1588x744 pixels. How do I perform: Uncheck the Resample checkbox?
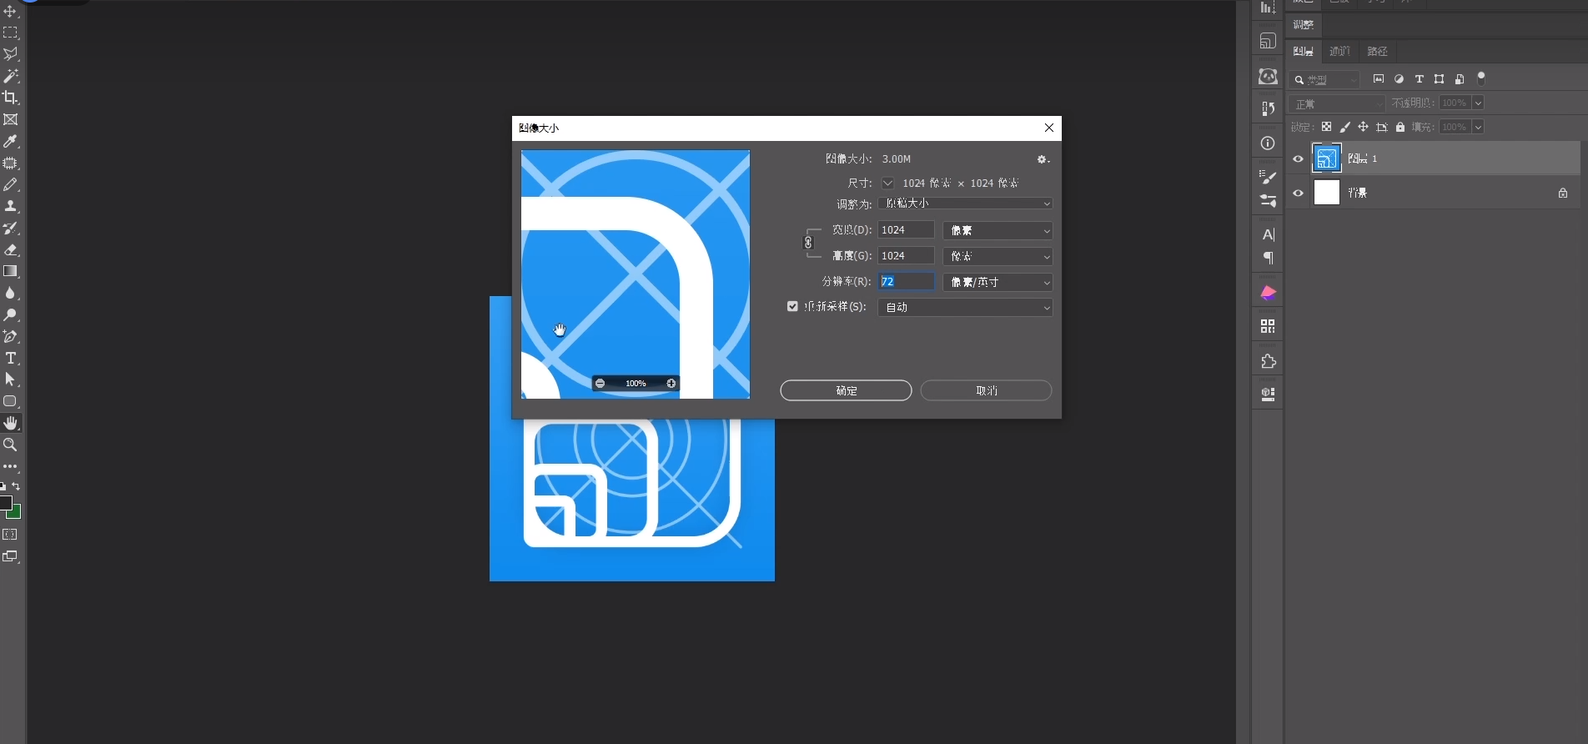click(x=792, y=306)
